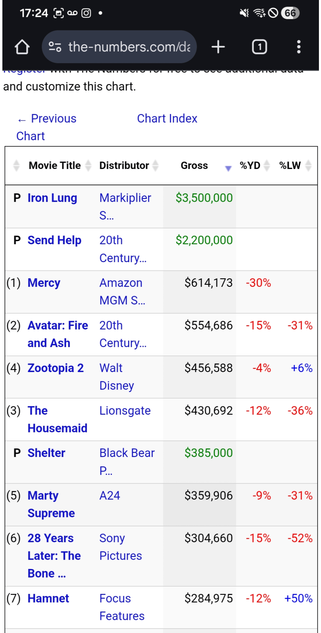
Task: Open the Chart Index link
Action: tap(167, 119)
